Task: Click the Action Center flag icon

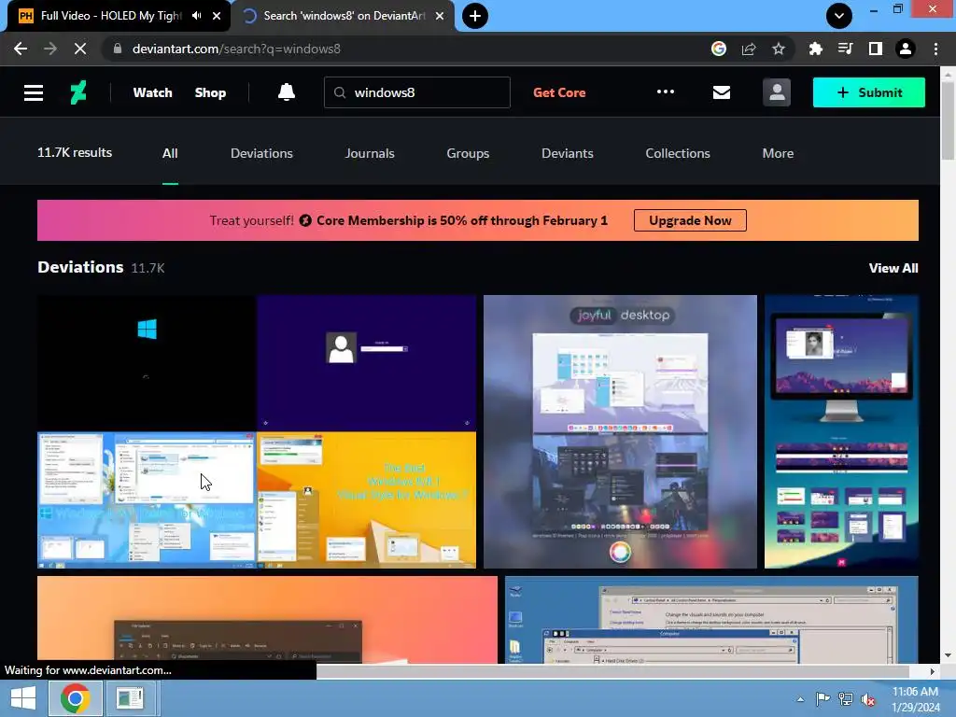Action: 822,698
